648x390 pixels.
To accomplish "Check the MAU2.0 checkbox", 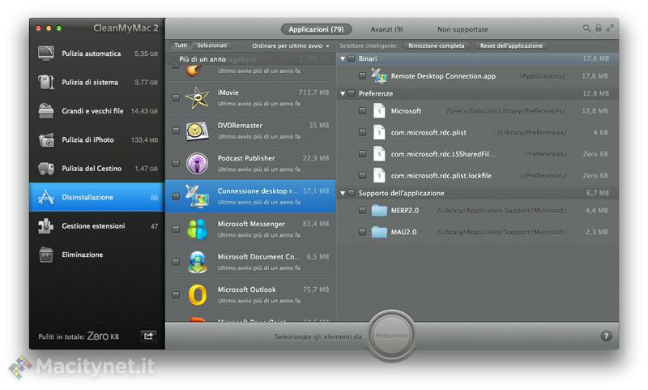I will coord(362,232).
